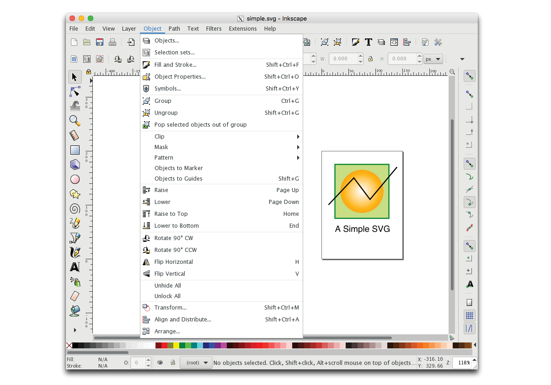This screenshot has height=385, width=551.
Task: Open the (root) layer dropdown
Action: tap(196, 363)
